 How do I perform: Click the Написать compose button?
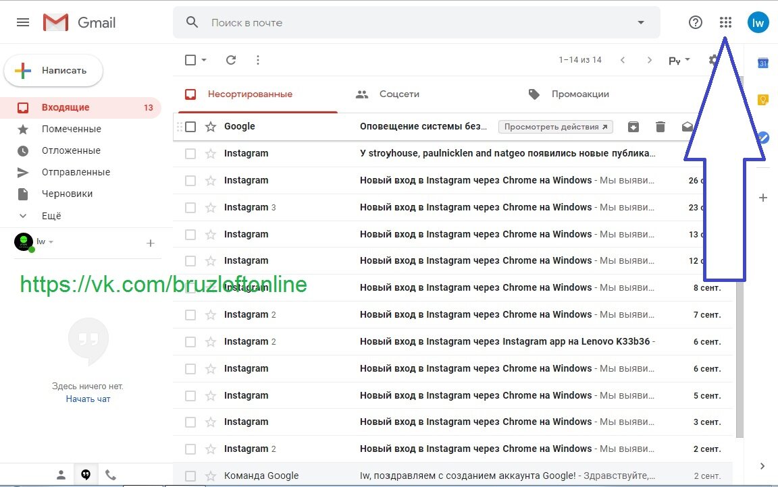[x=53, y=70]
